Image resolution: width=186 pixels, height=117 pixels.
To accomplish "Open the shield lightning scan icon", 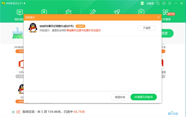I will tap(44, 12).
